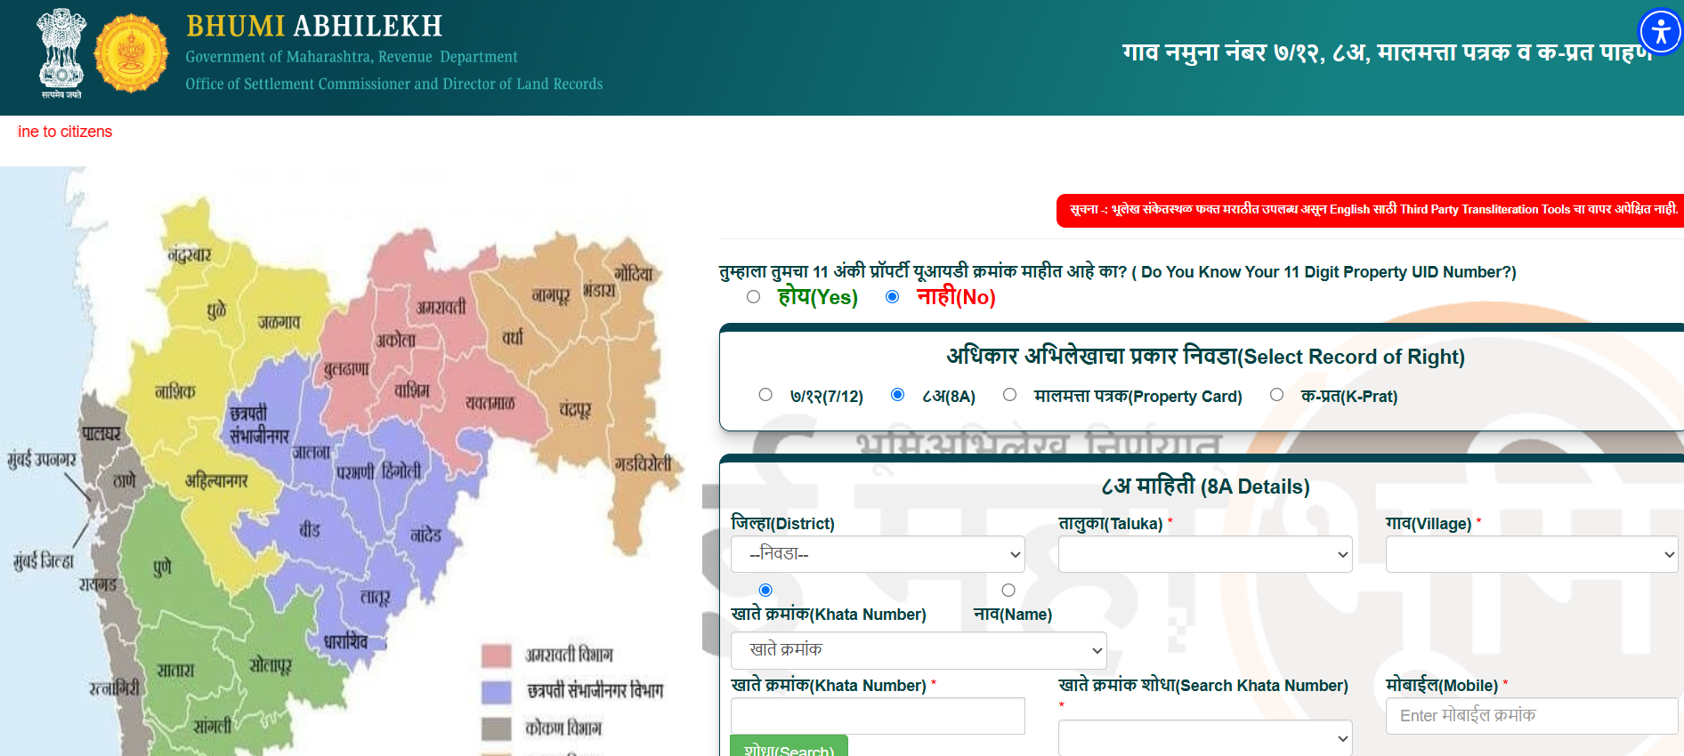
Task: Open the जिल्हा(District) dropdown
Action: (878, 554)
